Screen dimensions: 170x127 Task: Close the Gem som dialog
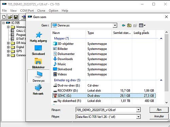pos(166,17)
